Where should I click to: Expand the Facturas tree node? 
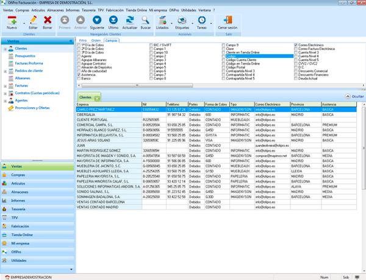[5, 86]
